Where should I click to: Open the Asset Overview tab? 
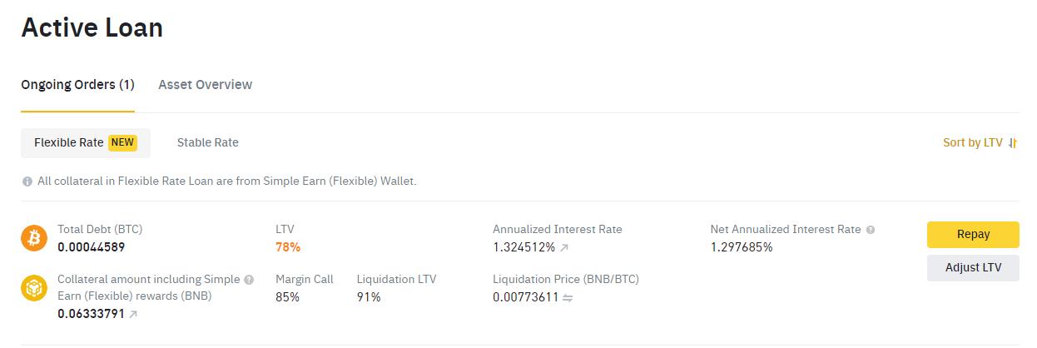point(205,85)
